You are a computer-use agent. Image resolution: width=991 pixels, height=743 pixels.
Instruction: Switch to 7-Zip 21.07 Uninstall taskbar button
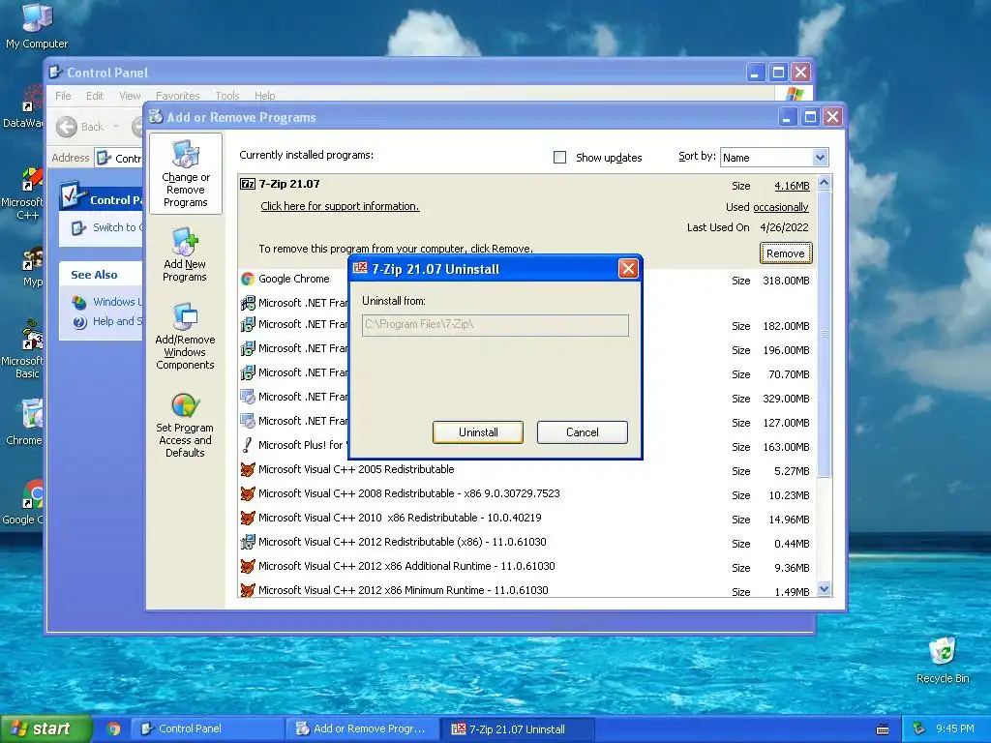point(519,729)
